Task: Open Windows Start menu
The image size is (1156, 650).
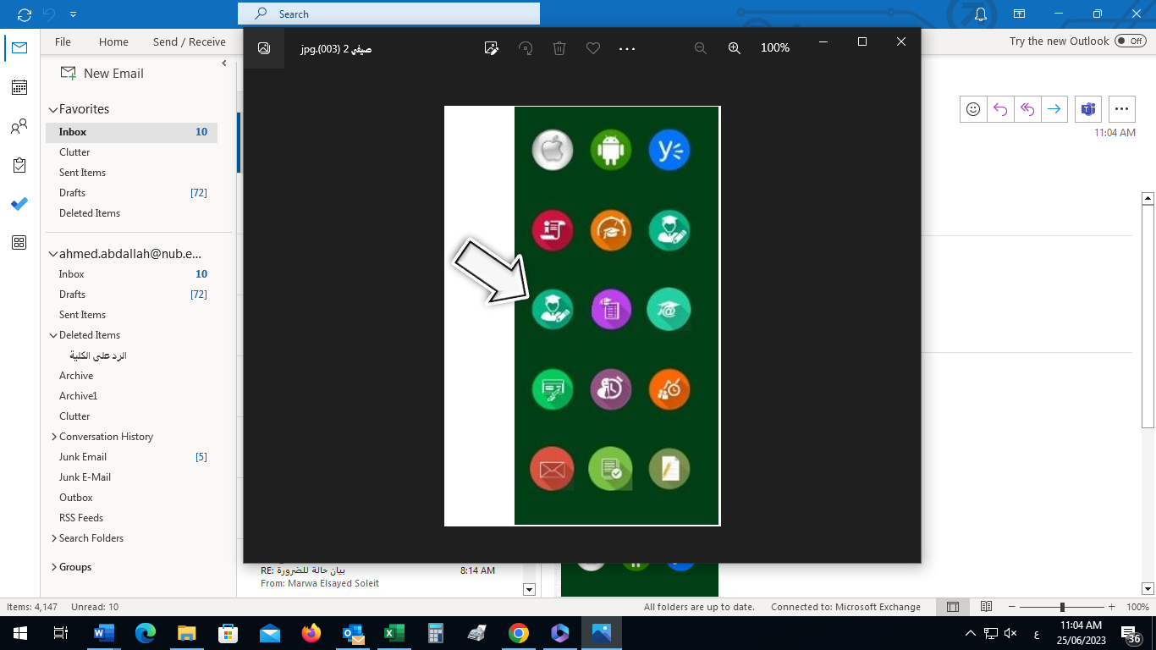Action: pos(20,633)
